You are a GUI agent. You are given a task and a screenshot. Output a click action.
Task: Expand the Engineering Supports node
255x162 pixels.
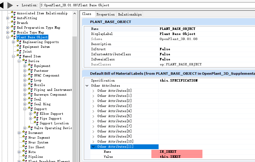point(14,42)
